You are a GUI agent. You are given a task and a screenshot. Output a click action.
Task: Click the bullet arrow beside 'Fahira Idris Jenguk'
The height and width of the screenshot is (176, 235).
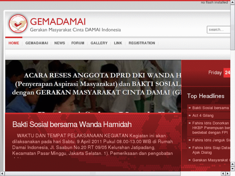point(190,140)
